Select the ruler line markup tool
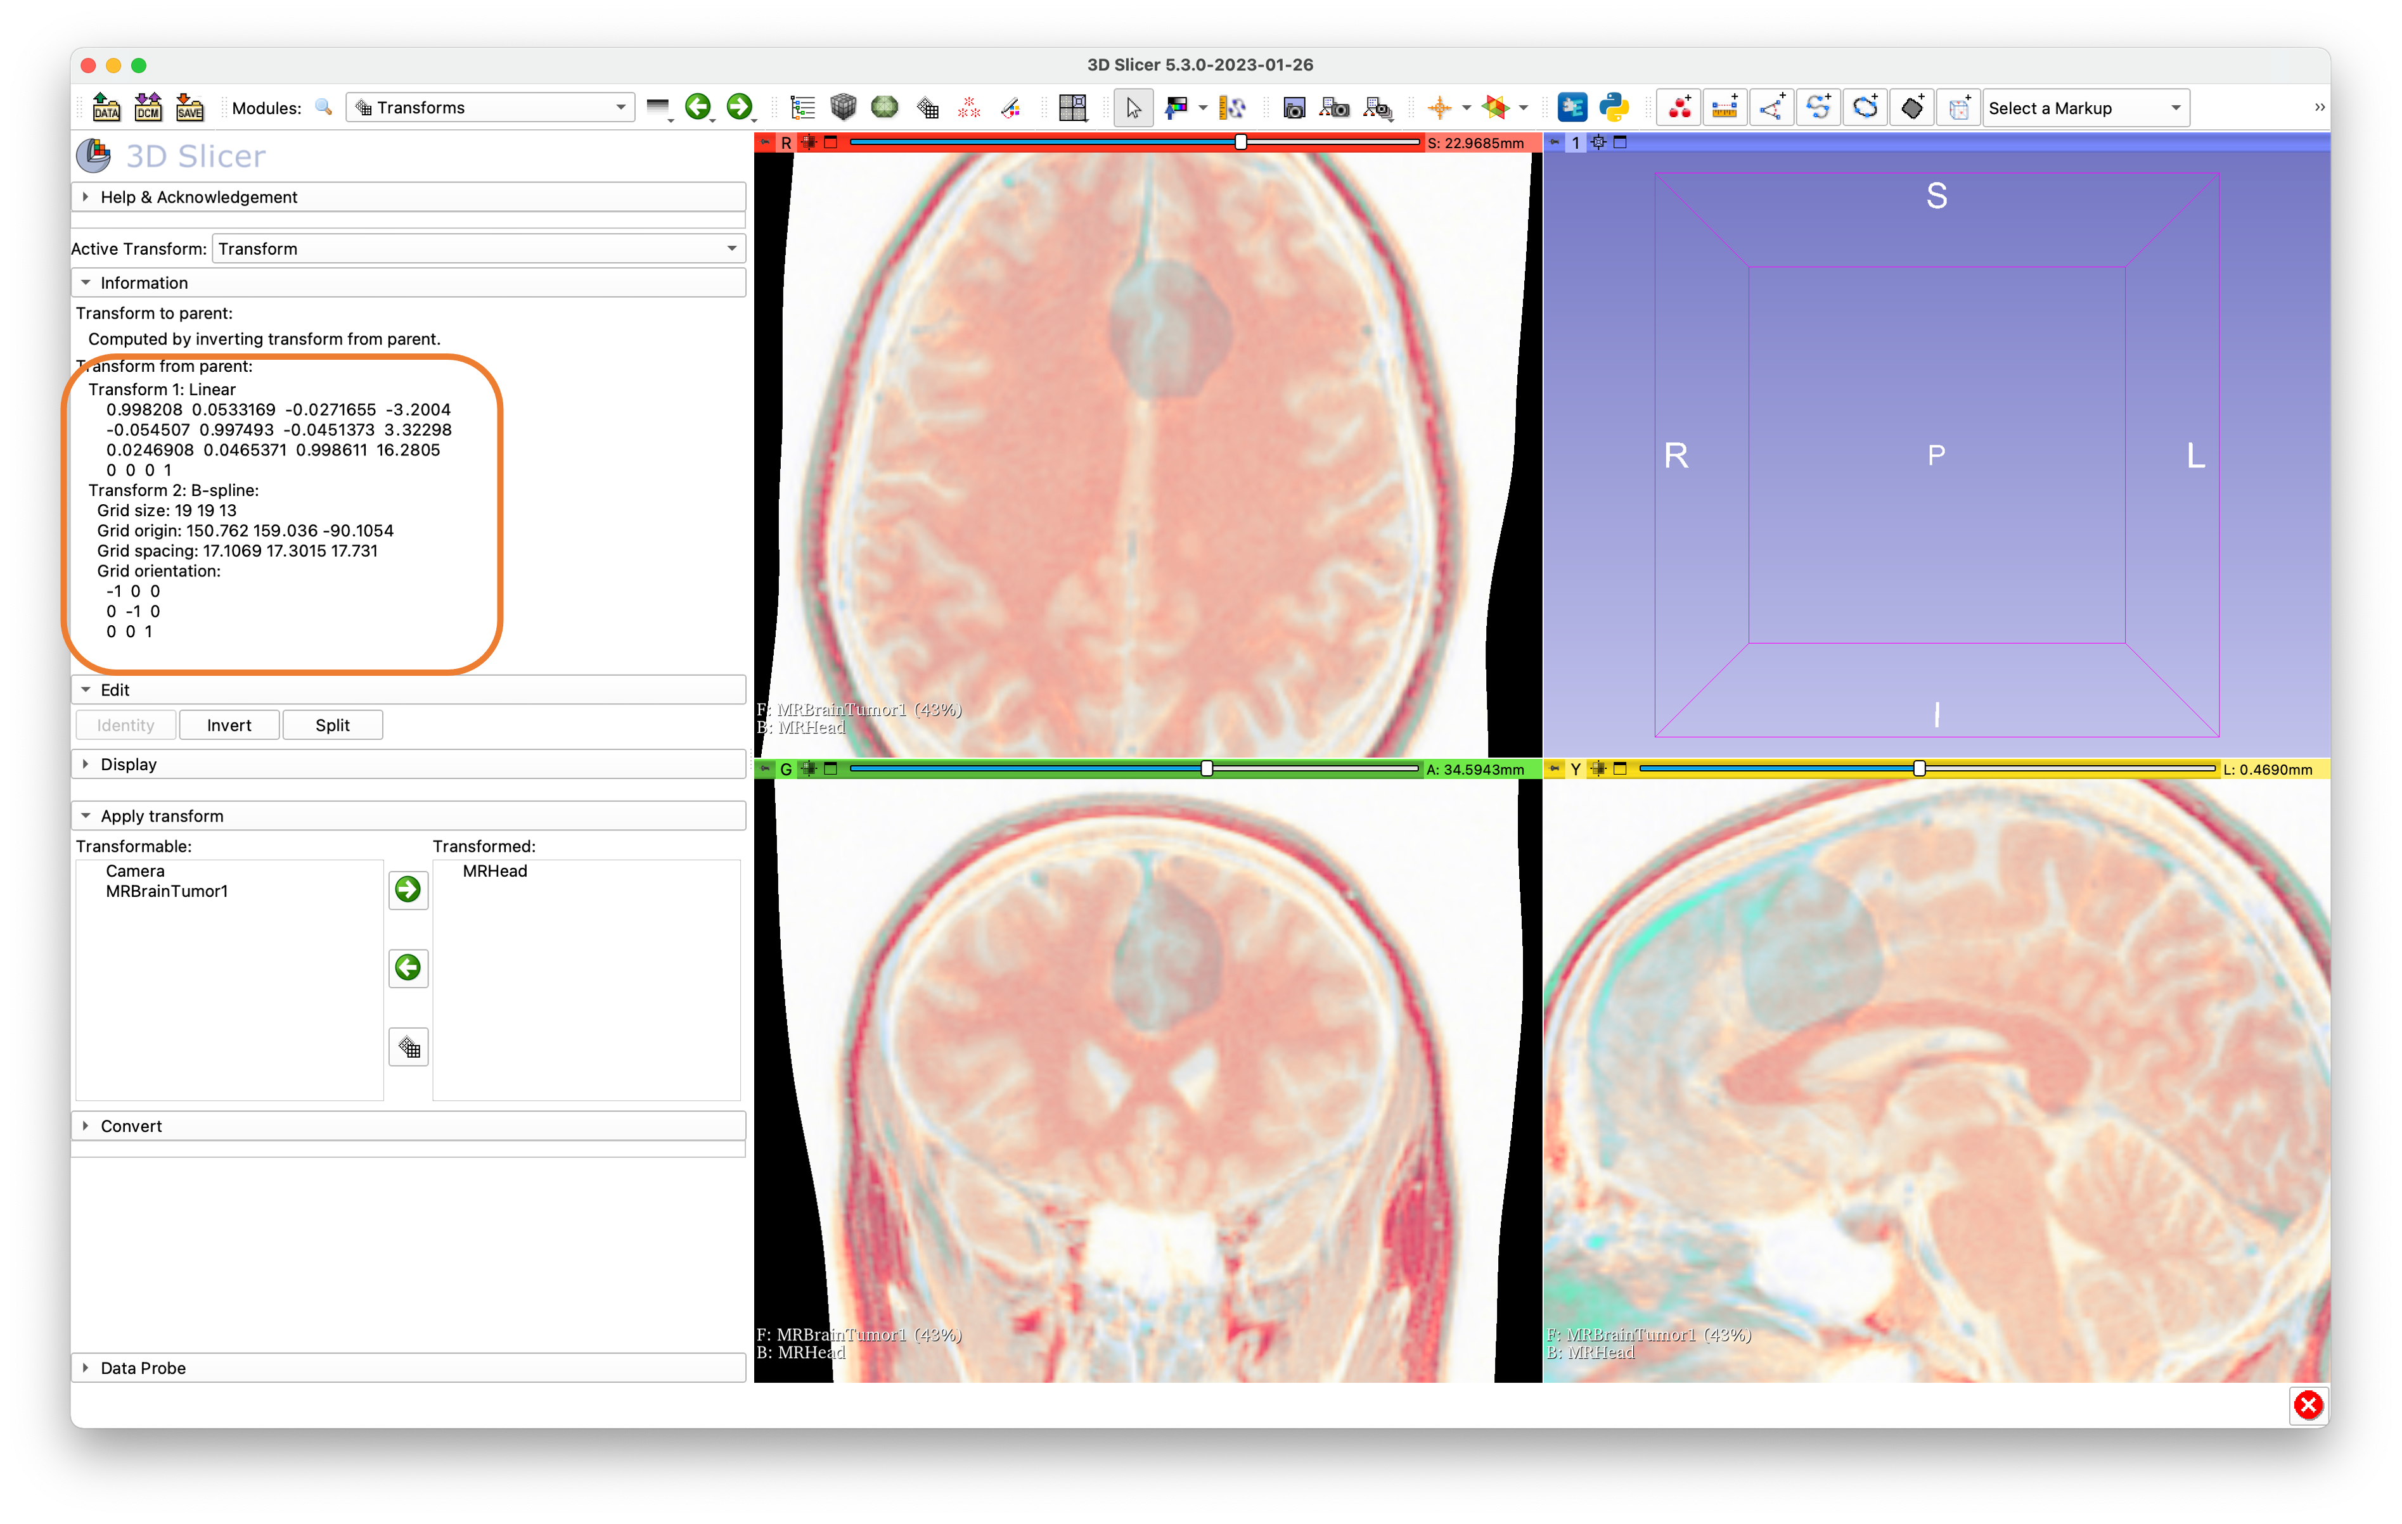Screen dimensions: 2402x1524 (1724, 108)
